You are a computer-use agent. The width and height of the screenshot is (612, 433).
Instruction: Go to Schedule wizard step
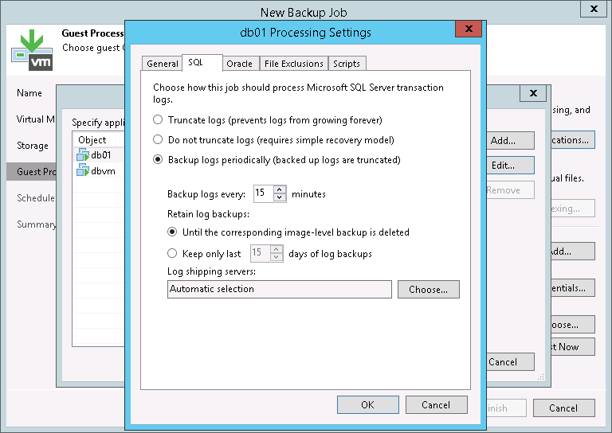click(x=36, y=197)
